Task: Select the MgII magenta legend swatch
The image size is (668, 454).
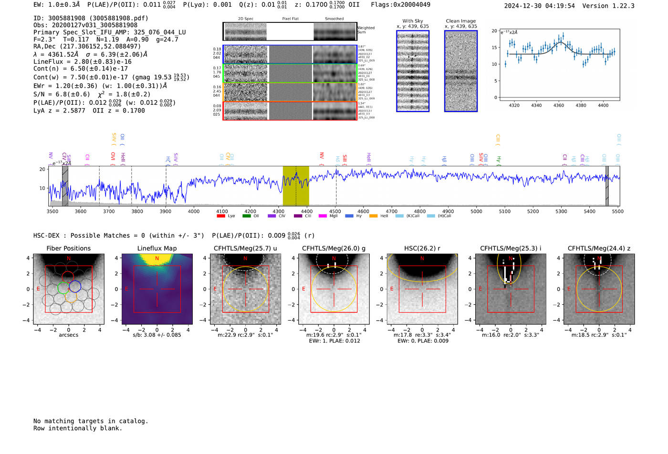Action: click(x=323, y=216)
